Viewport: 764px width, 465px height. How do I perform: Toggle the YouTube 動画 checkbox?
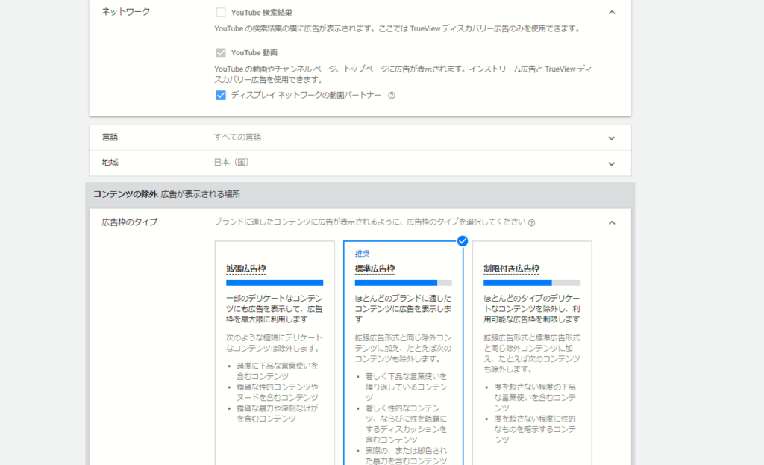(221, 53)
